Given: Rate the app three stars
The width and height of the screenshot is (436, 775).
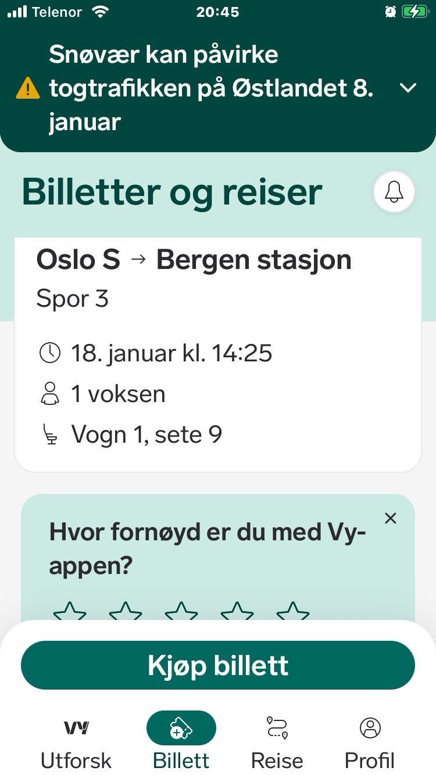Looking at the screenshot, I should point(181,612).
